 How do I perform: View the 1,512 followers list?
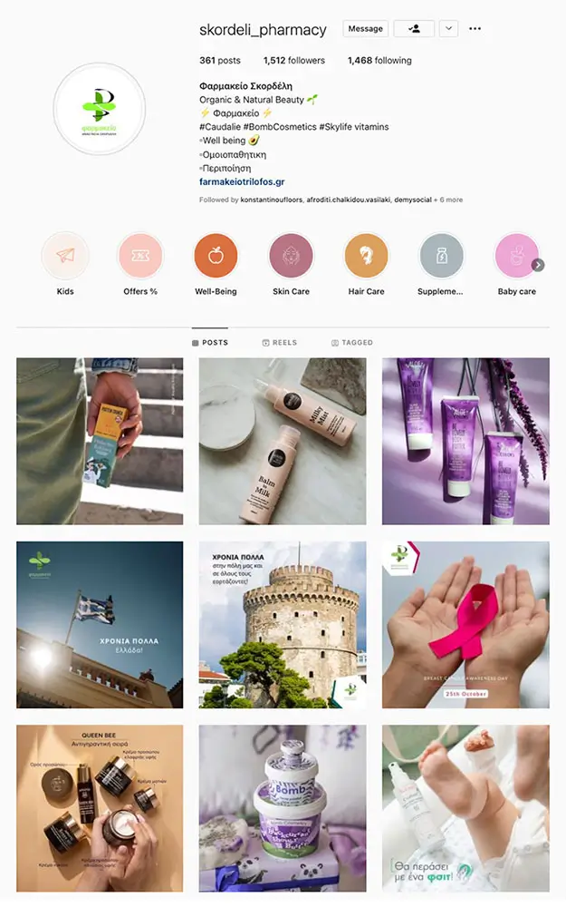click(x=294, y=60)
